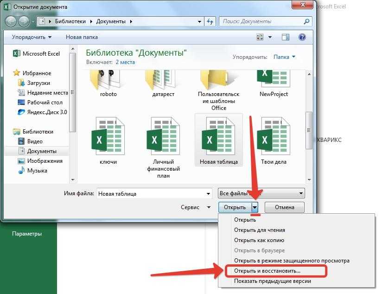The height and width of the screenshot is (294, 382).
Task: Click Параметры in Excel backstage window
Action: pyautogui.click(x=27, y=234)
